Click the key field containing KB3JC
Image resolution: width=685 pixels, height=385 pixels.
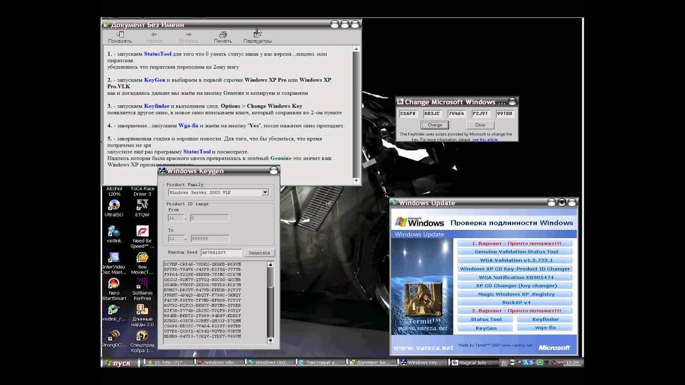point(432,114)
